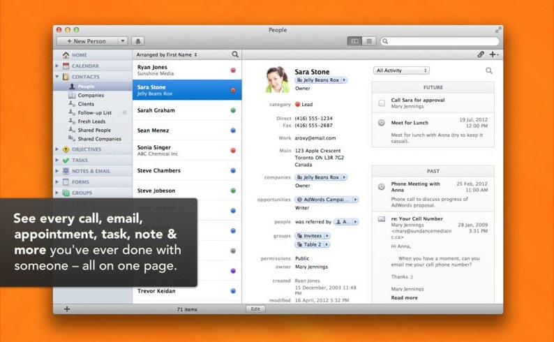Open the All Activity filter dropdown
Viewport: 554px width, 342px height.
coord(401,70)
